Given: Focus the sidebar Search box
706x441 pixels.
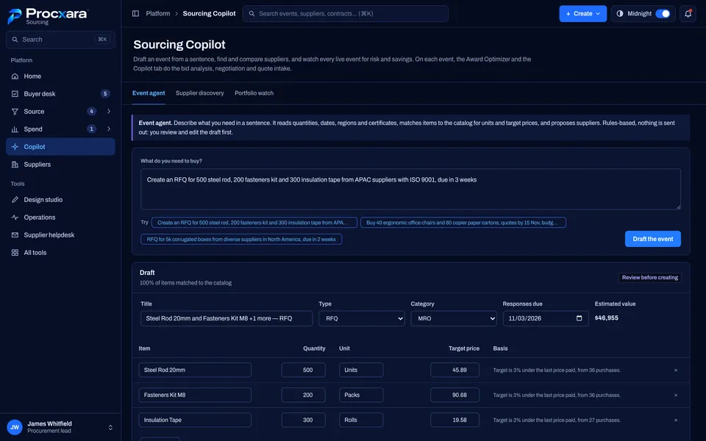Looking at the screenshot, I should [60, 40].
